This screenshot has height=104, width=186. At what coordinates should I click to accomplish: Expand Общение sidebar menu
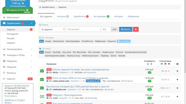(17, 67)
